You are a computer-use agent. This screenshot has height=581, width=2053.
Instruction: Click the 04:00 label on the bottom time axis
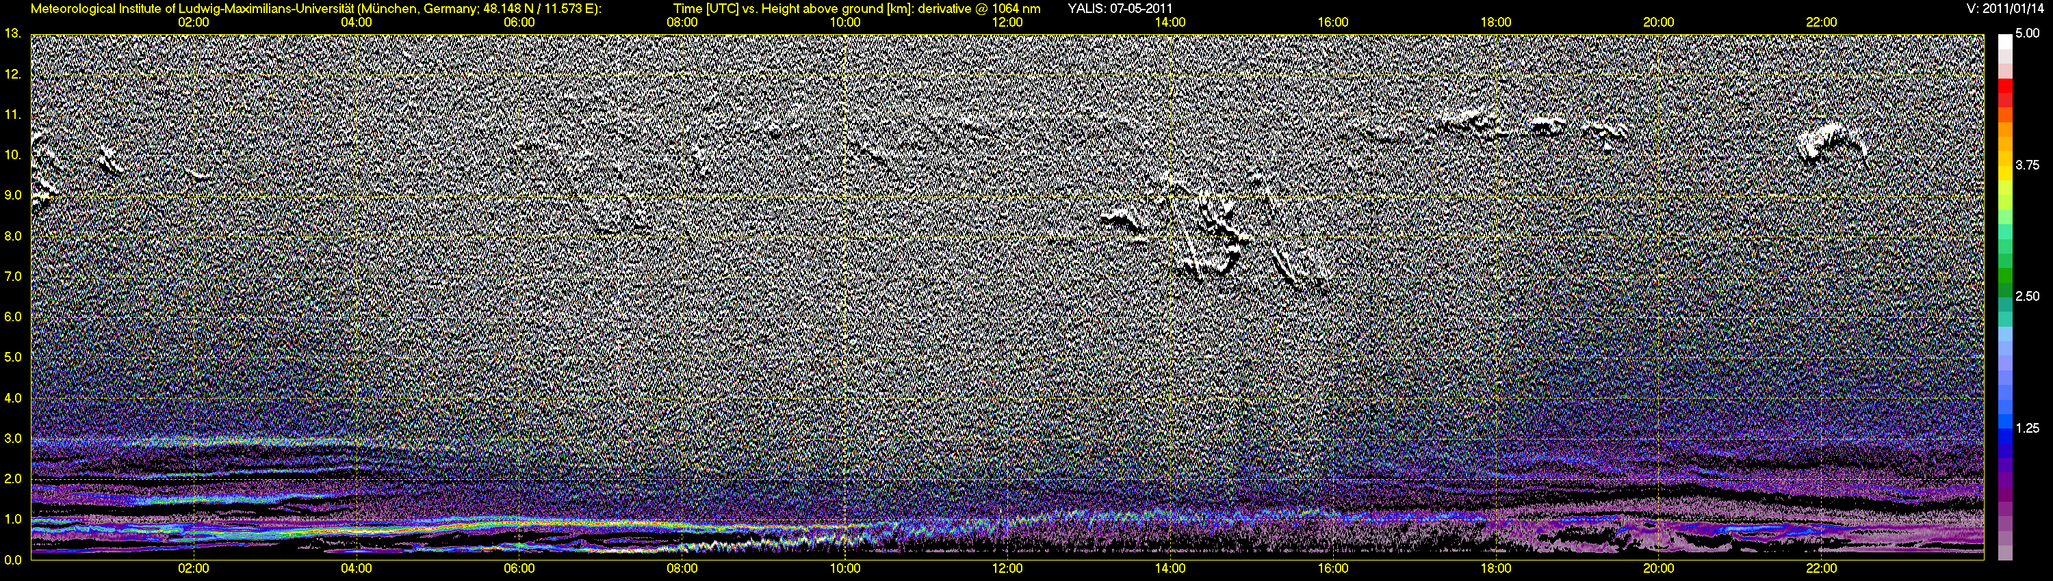[x=357, y=568]
